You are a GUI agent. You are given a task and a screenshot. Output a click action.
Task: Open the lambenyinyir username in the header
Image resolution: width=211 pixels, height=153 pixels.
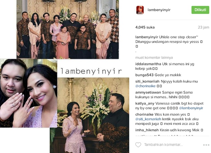point(159,10)
